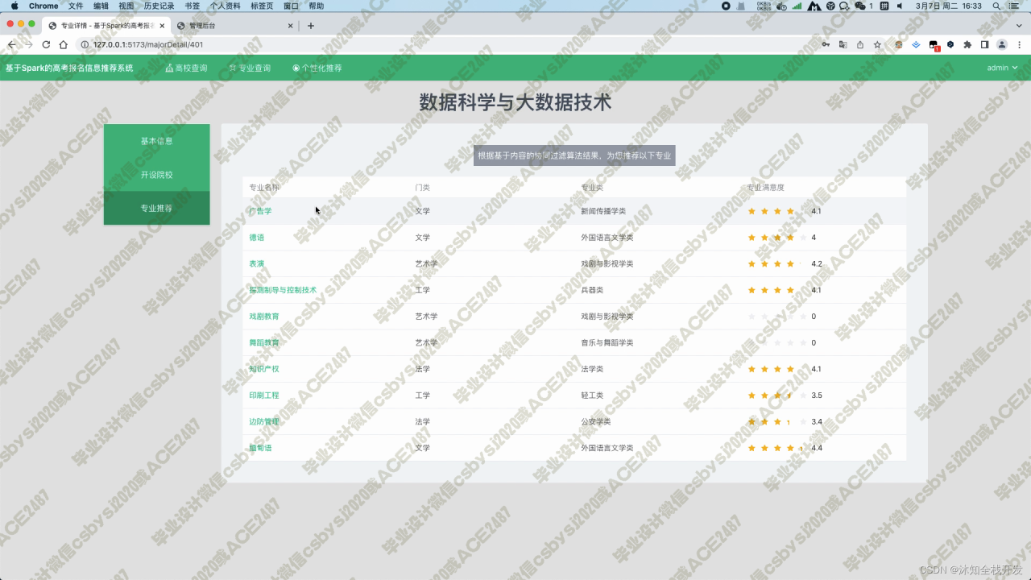This screenshot has height=580, width=1031.
Task: Click the translate page icon
Action: pos(843,45)
